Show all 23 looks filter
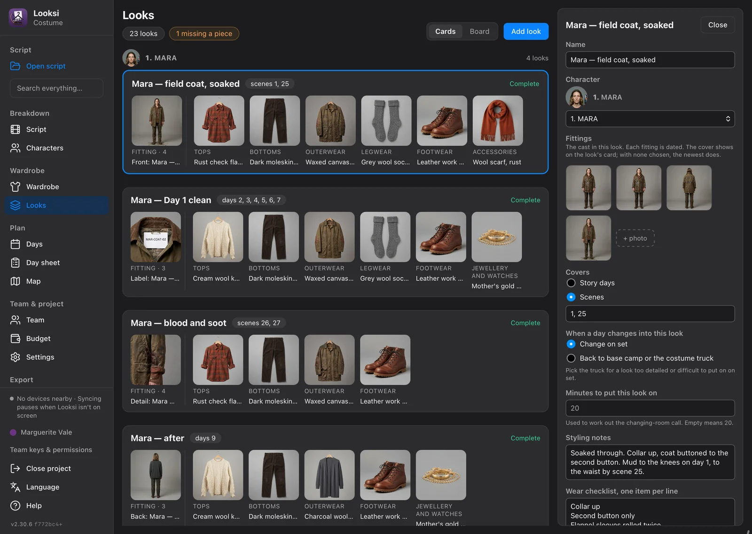The image size is (752, 534). click(143, 34)
